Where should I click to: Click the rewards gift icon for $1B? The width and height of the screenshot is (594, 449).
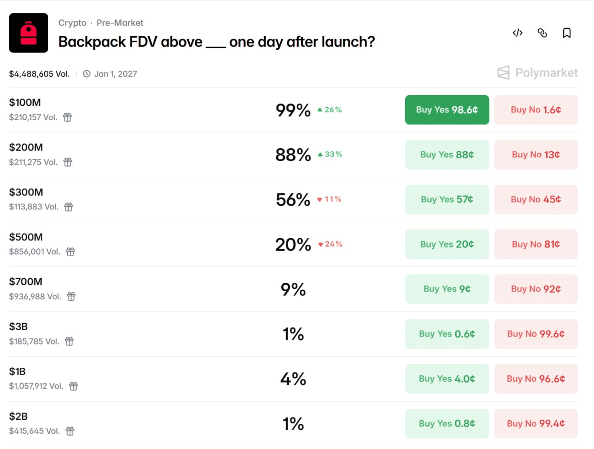pos(73,386)
